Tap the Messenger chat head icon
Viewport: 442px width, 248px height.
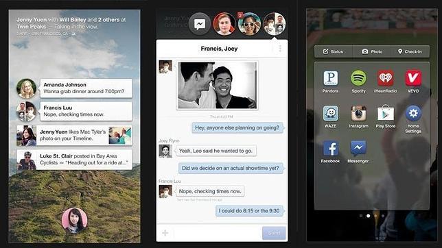[200, 24]
